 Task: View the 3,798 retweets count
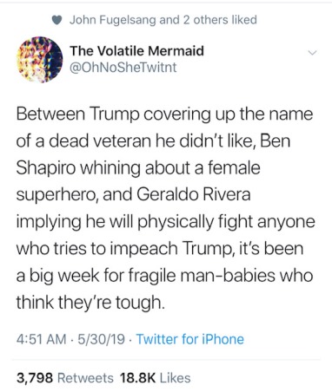pyautogui.click(x=35, y=377)
